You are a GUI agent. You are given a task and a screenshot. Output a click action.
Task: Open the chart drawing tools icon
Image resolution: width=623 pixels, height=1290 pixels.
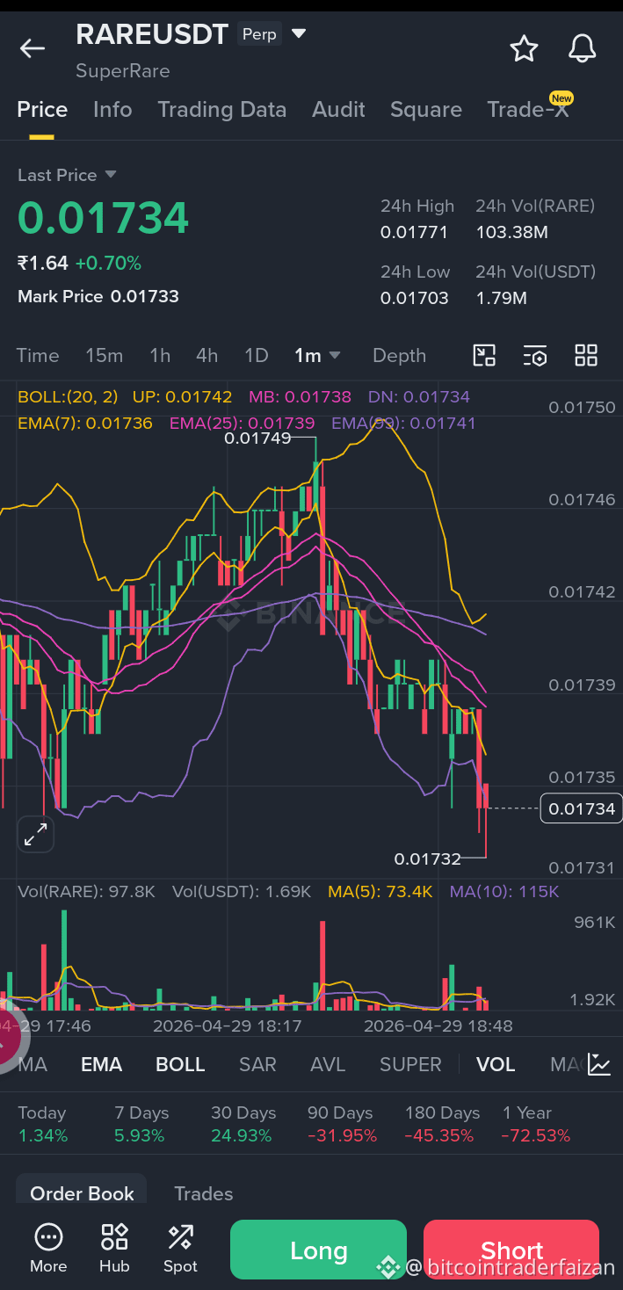coord(484,355)
